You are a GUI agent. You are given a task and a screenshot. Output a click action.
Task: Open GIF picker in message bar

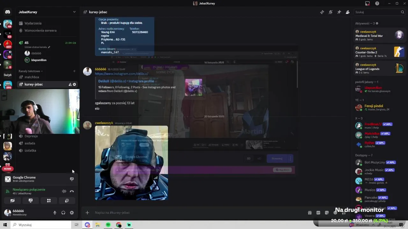[318, 212]
